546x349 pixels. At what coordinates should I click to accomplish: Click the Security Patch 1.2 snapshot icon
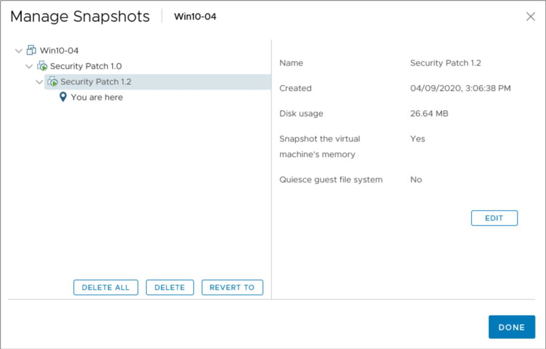point(53,81)
